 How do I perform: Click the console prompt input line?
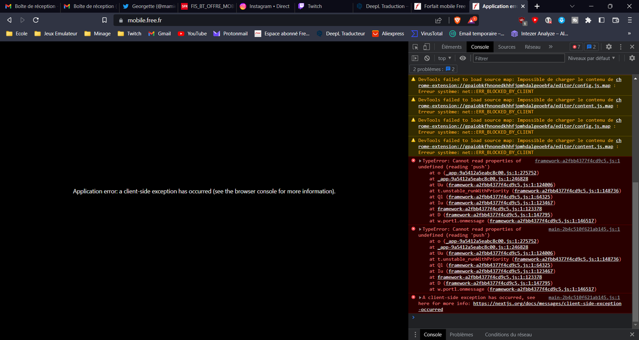pos(522,317)
